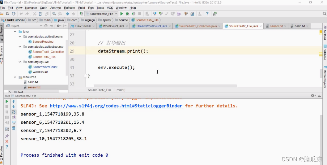Screen dimensions: 327x165
Task: Click the purple Revert arrow icon
Action: (179, 14)
